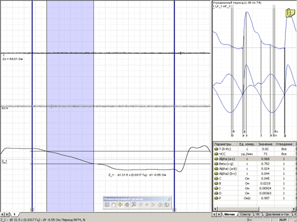Click parameter table scrollbar left arrow
The image size is (297, 222).
click(215, 209)
